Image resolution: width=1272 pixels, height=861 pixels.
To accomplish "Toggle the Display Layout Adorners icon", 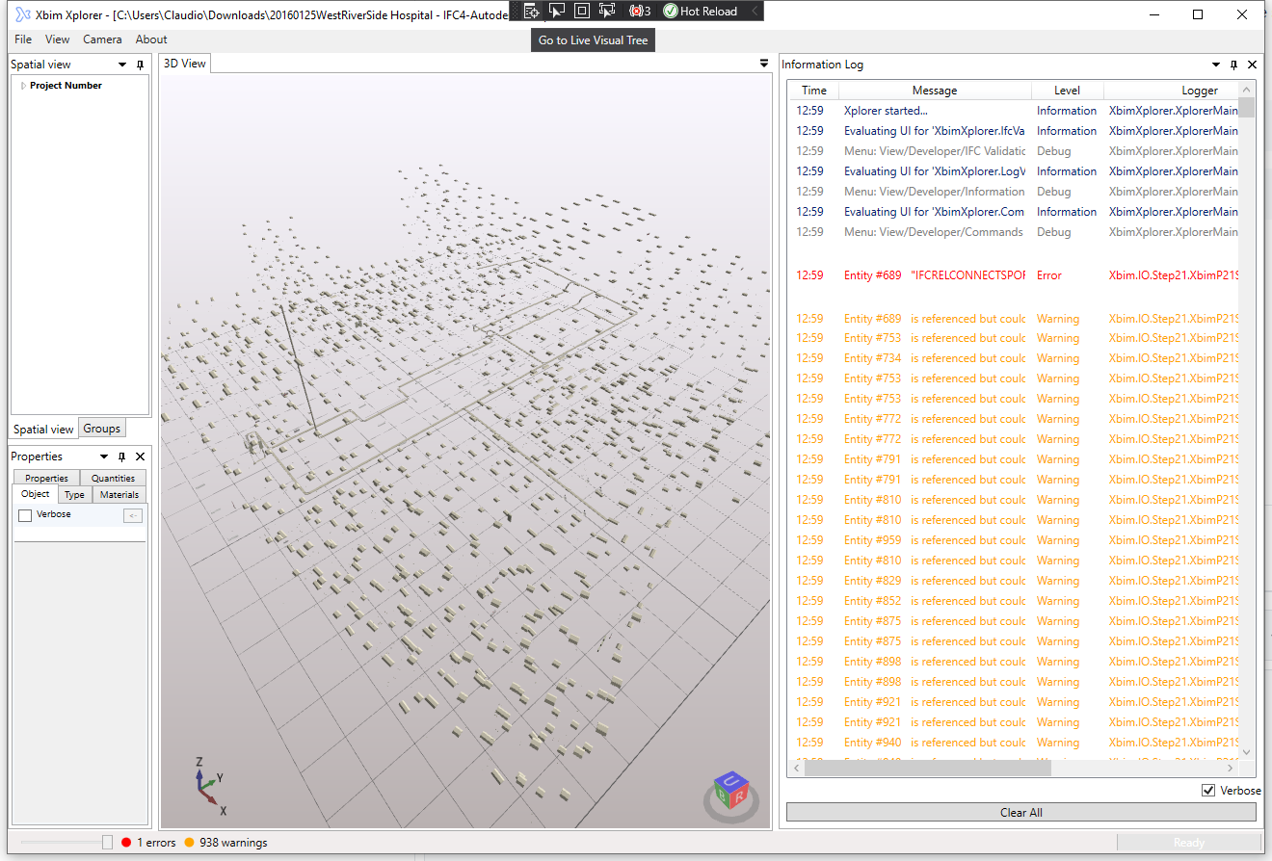I will click(x=581, y=11).
